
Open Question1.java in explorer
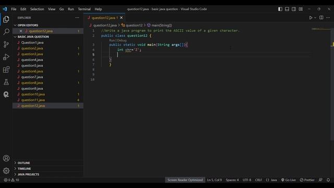tap(47, 42)
